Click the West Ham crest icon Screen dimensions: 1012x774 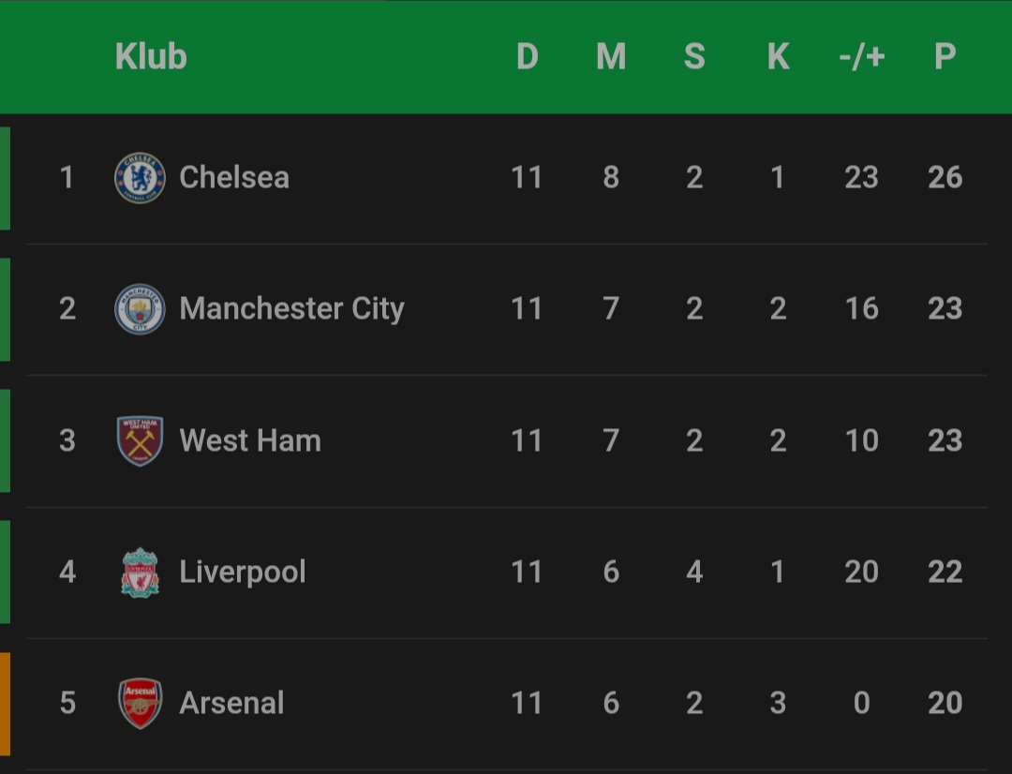tap(140, 440)
